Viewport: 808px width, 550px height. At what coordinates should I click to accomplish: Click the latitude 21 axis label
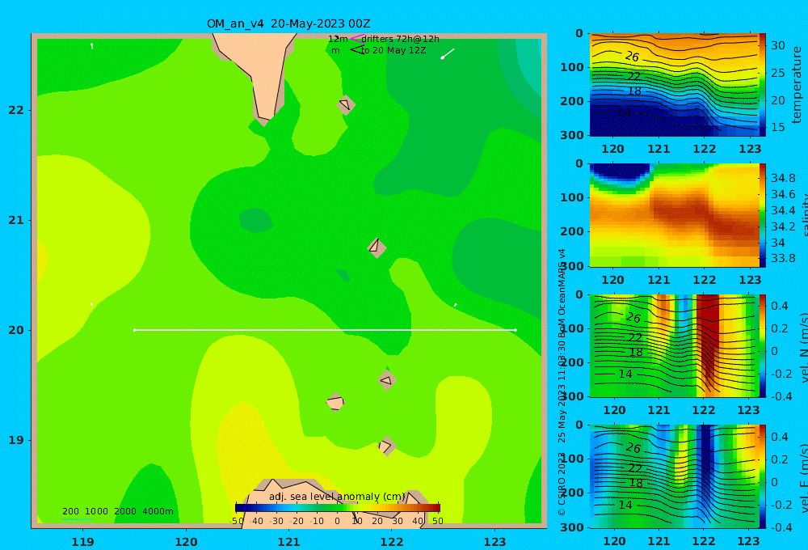pos(16,220)
